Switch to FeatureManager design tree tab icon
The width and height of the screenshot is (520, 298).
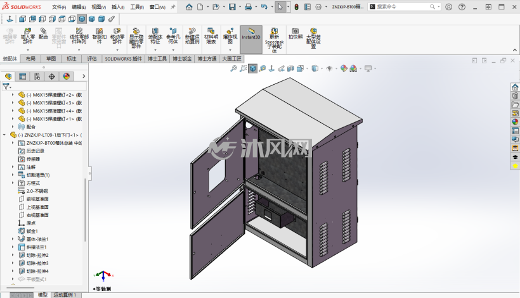(8, 77)
